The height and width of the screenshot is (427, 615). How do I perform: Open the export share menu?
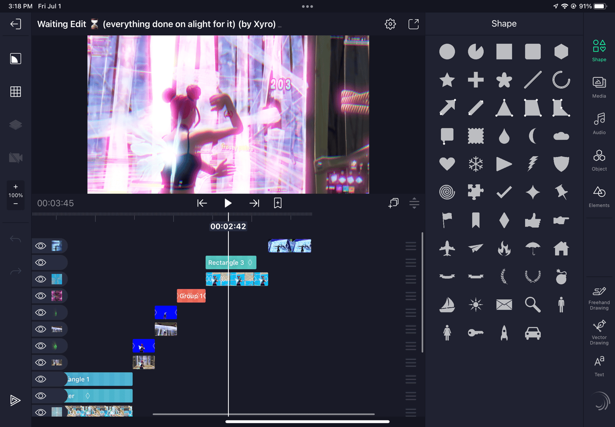pos(414,24)
